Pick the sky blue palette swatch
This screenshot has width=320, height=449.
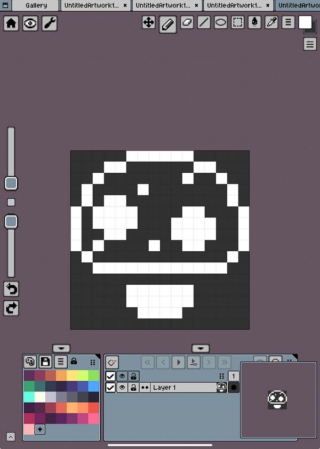(x=94, y=386)
